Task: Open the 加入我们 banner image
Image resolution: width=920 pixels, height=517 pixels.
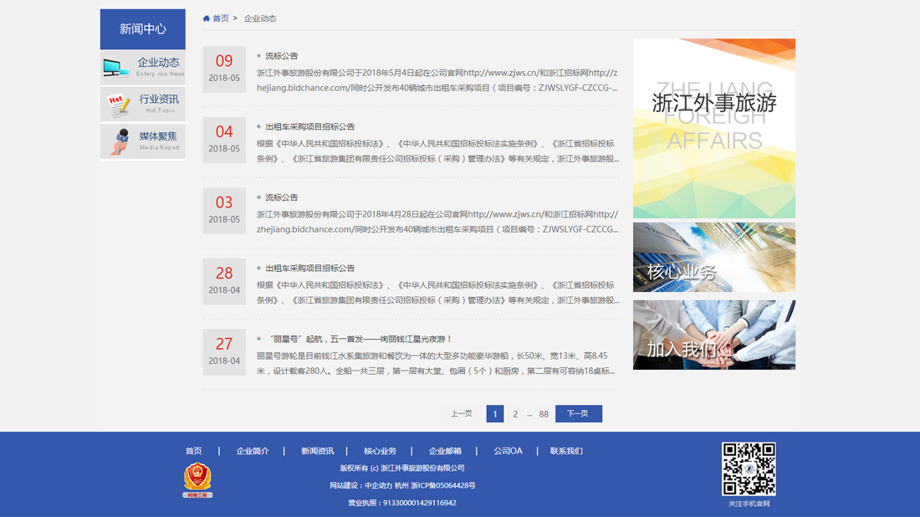Action: coord(714,335)
